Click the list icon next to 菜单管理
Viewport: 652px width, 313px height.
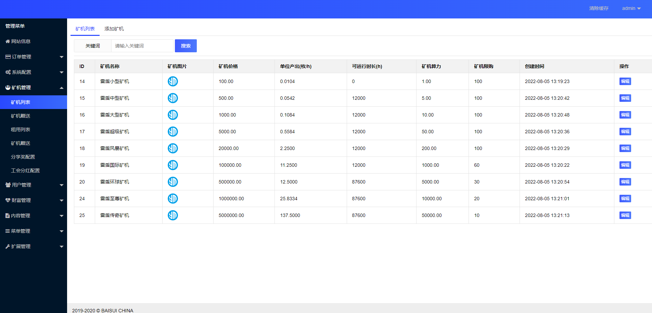8,231
